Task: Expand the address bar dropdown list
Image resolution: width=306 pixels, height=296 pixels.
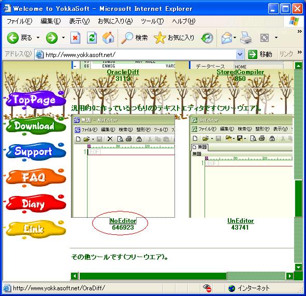Action: coord(240,54)
